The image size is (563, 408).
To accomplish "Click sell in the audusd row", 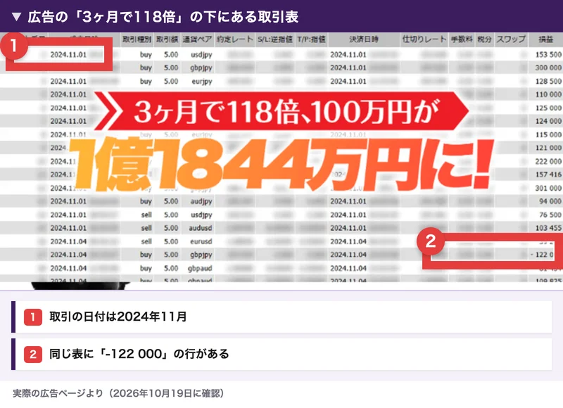I will (146, 228).
